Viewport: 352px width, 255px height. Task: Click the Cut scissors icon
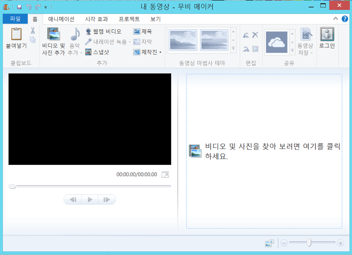point(33,30)
